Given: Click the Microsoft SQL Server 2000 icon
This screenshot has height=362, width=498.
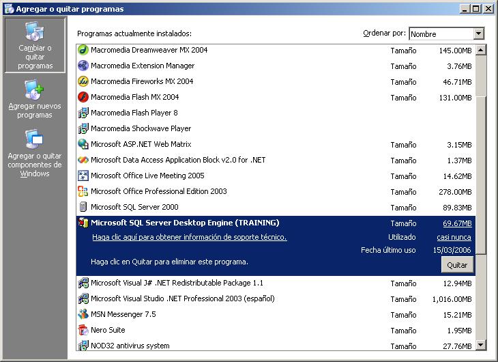Looking at the screenshot, I should coord(83,207).
